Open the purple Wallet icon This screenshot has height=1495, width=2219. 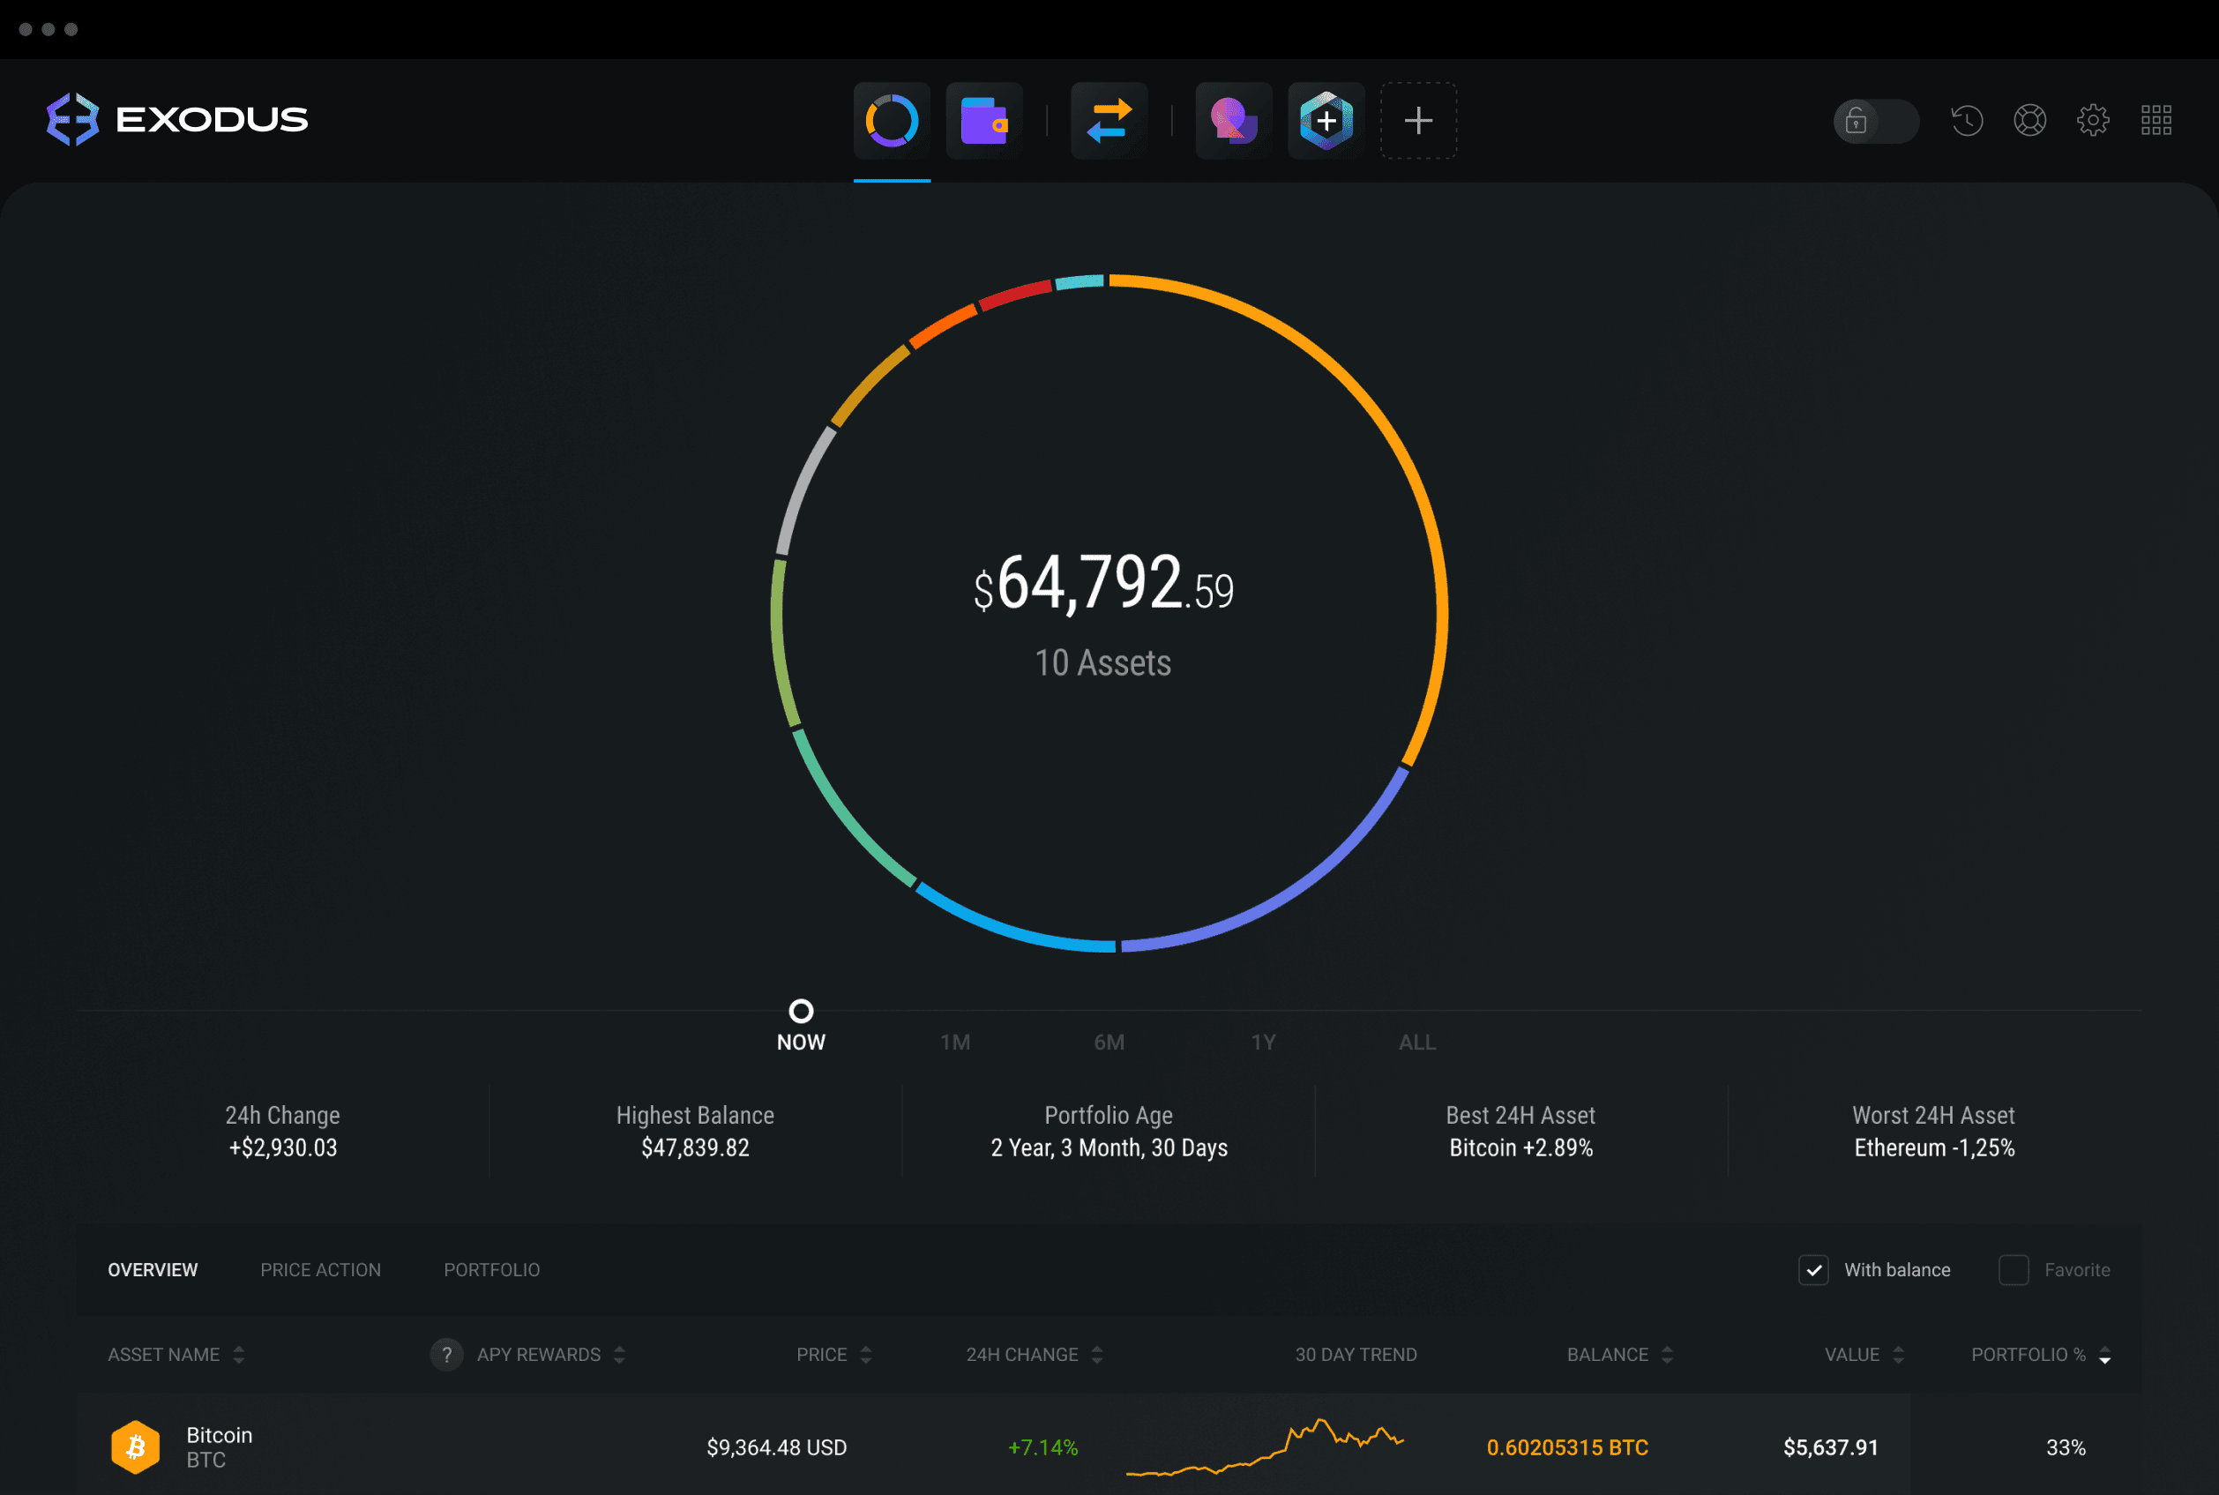coord(983,121)
